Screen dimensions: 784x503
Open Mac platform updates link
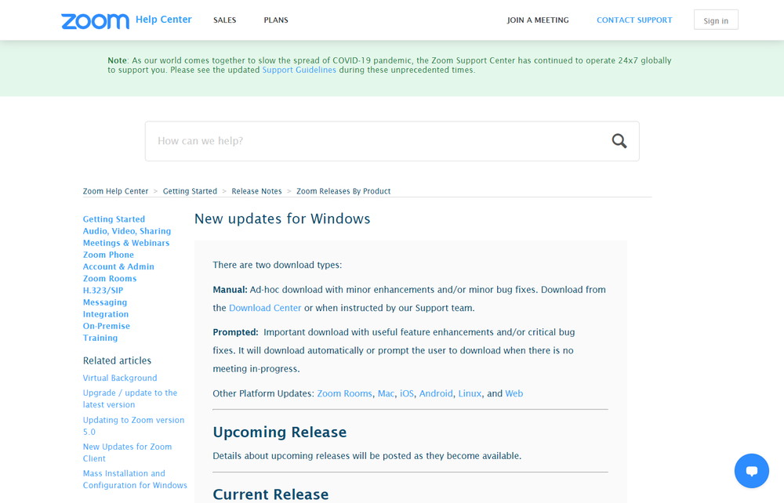386,393
